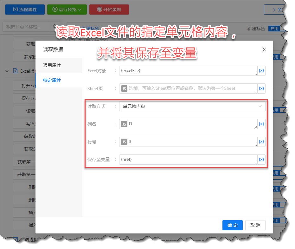Toggle the JS mode icon in Sheet页 field
Viewport: 295px width, 249px height.
point(124,88)
